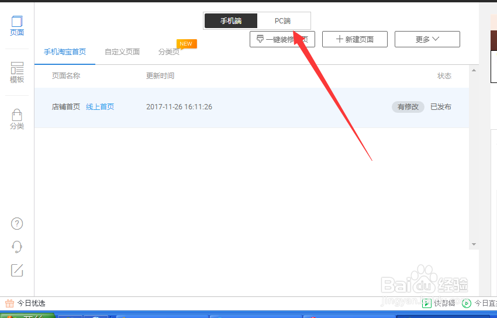Open customer service headset icon

coord(17,247)
